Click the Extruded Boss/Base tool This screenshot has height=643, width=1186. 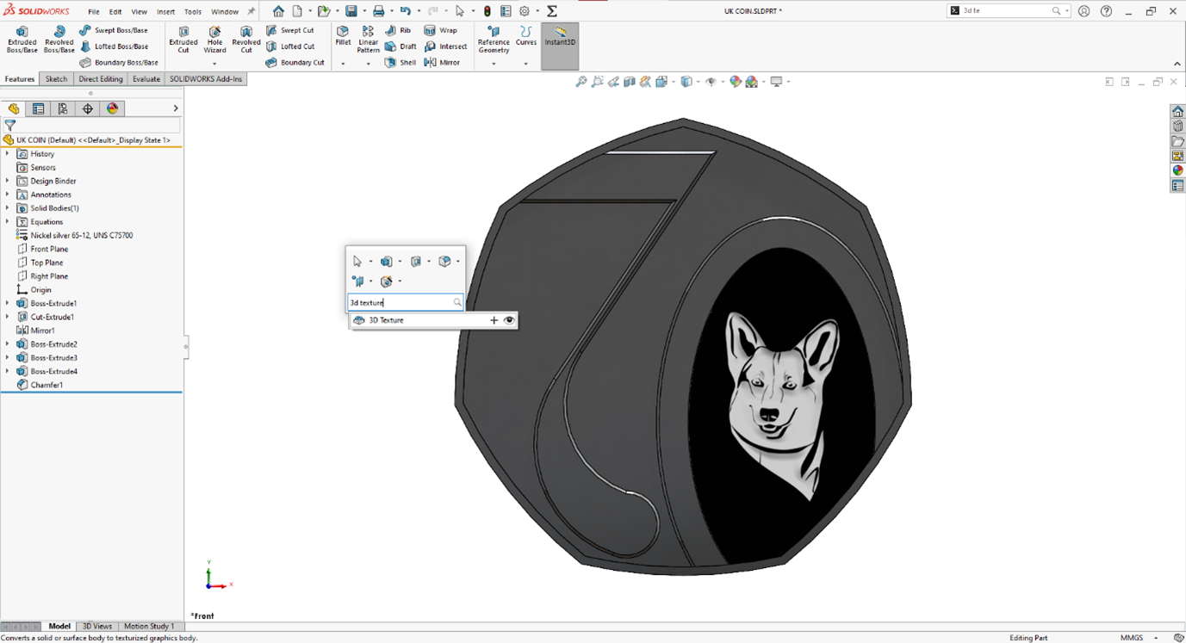[22, 40]
